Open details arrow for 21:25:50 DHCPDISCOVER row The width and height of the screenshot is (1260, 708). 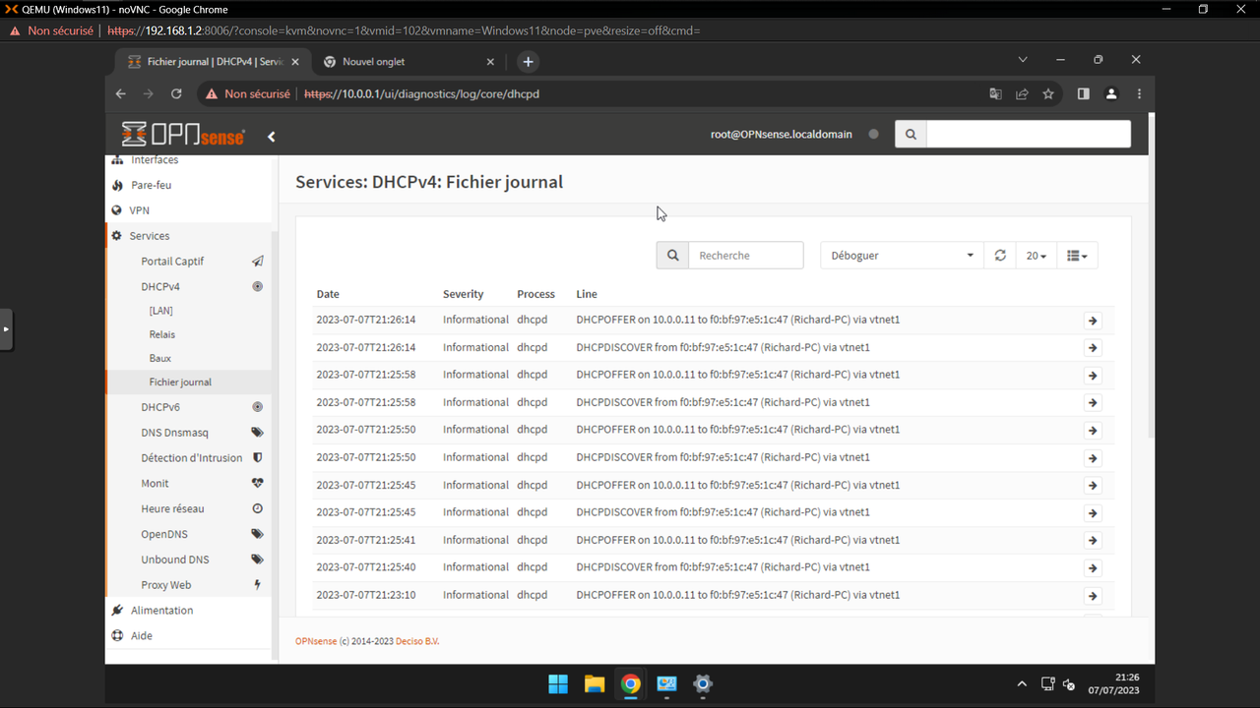click(x=1093, y=458)
